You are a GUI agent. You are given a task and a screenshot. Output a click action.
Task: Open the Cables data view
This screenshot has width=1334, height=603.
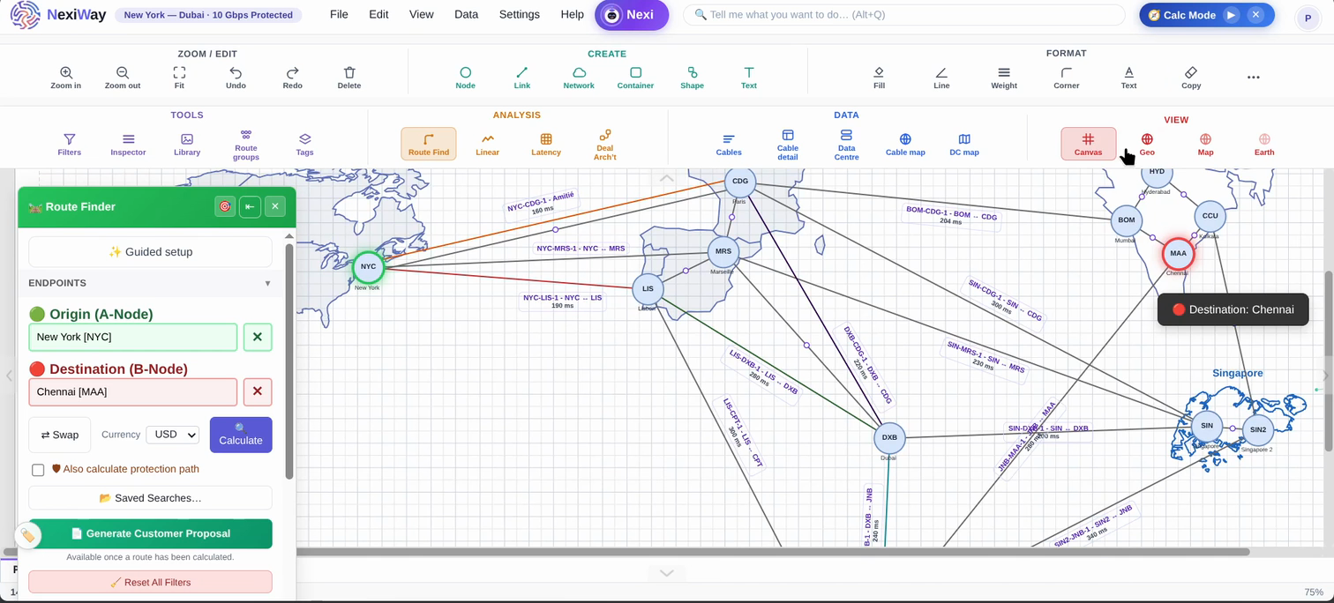click(x=729, y=145)
